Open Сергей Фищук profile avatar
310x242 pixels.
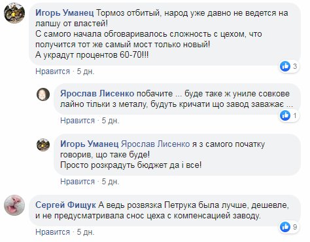14,205
